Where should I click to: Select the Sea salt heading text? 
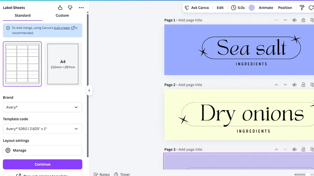coord(252,48)
